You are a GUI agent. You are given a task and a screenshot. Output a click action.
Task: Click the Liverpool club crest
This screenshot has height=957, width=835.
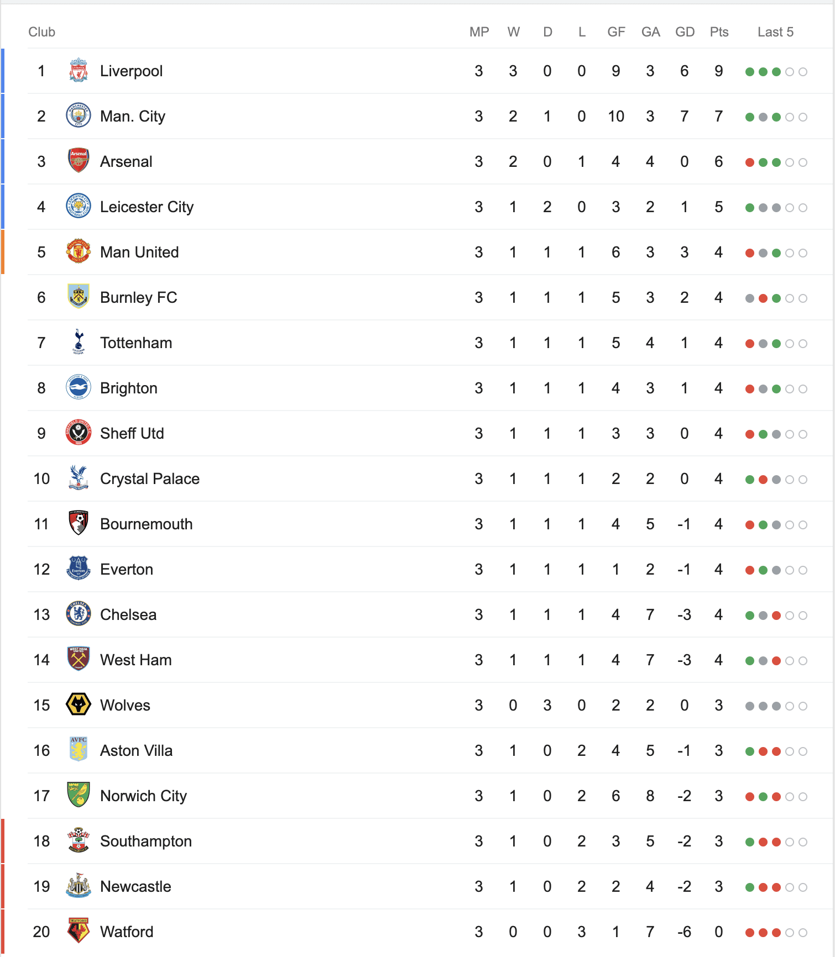[79, 71]
